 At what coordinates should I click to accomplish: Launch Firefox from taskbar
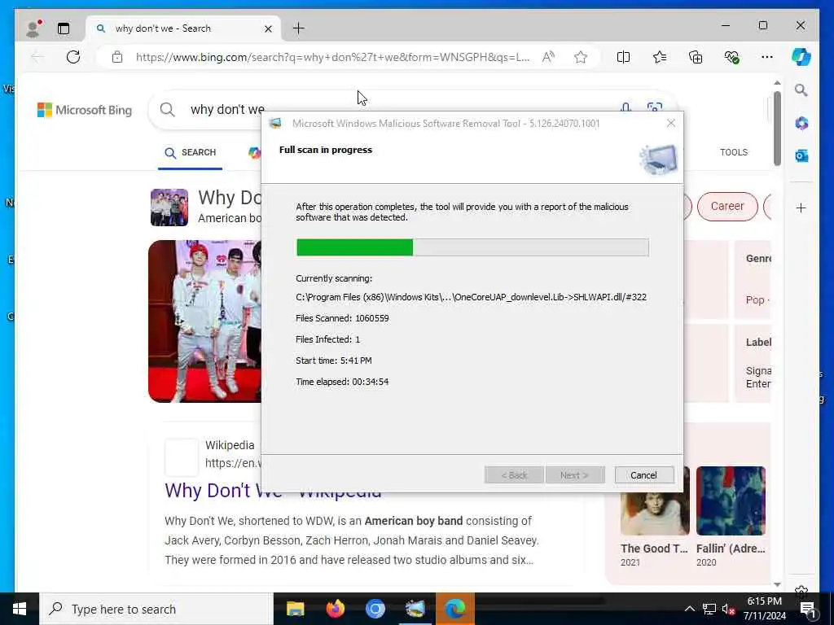(x=335, y=609)
